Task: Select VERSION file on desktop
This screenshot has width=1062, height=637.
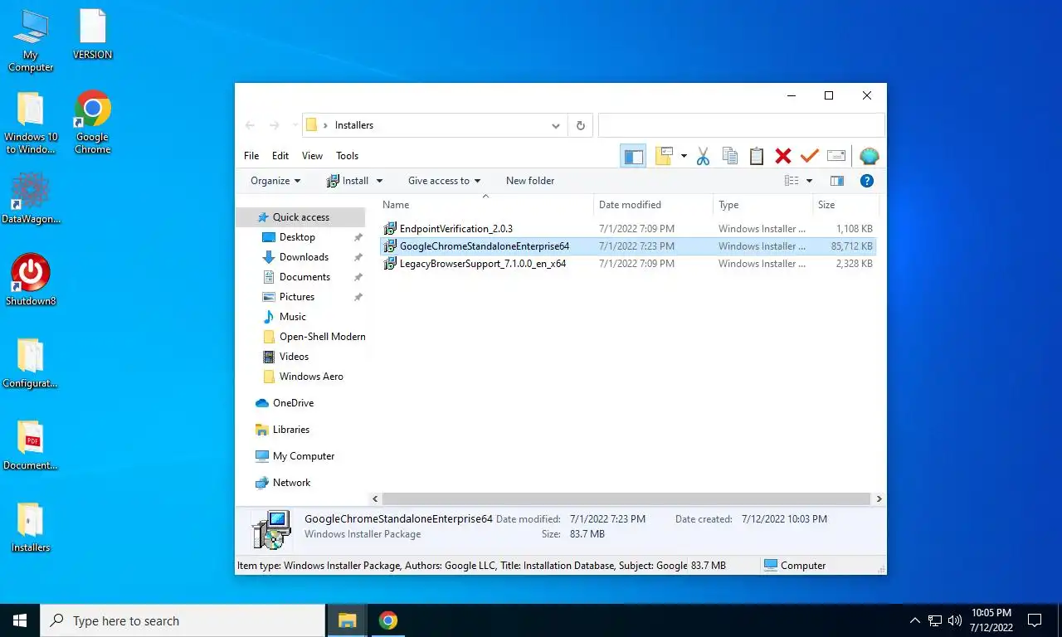Action: pyautogui.click(x=93, y=35)
